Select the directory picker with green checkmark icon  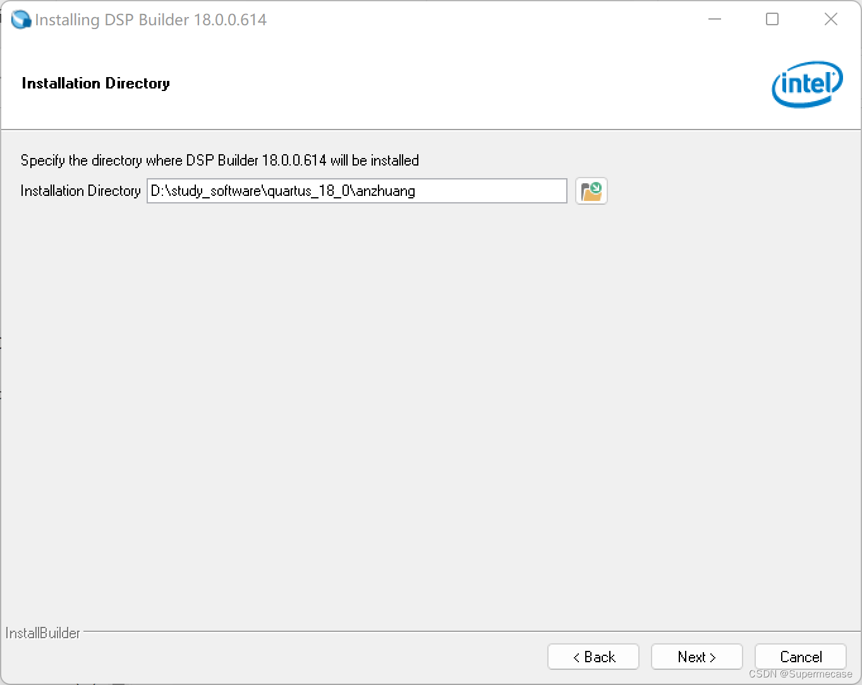click(590, 191)
